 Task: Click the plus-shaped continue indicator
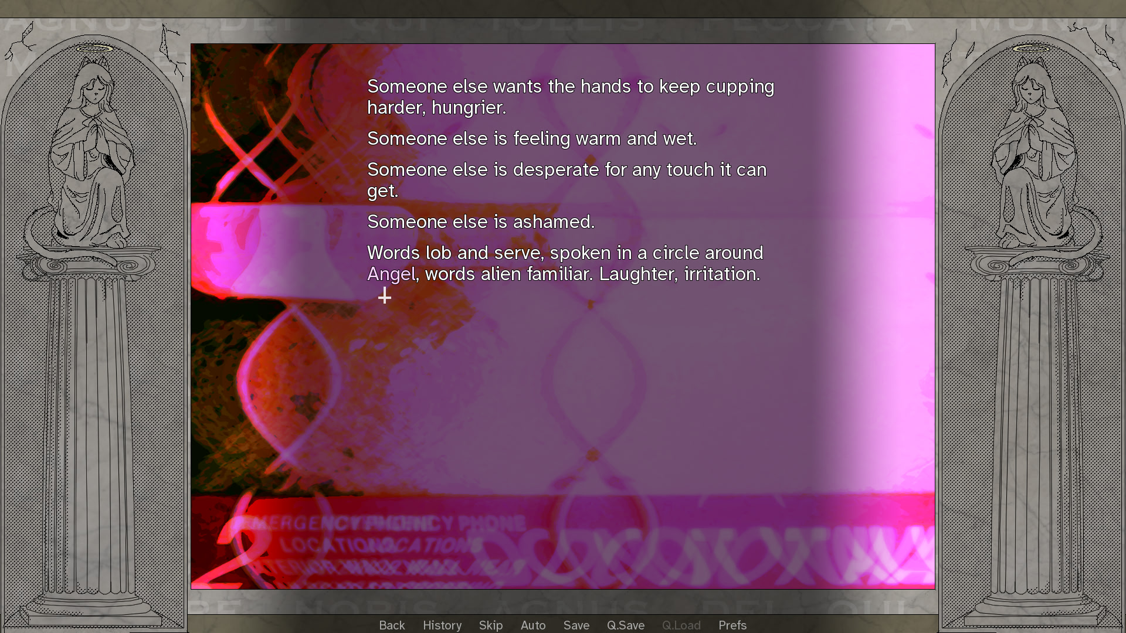385,297
